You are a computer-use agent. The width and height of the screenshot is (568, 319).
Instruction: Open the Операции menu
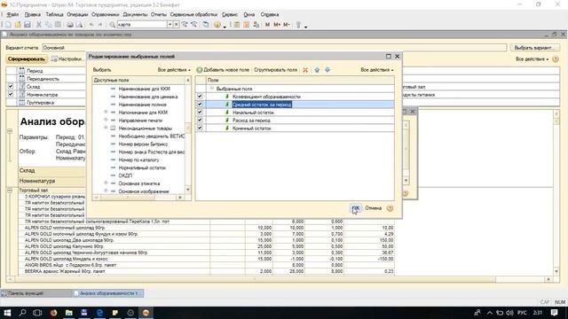pyautogui.click(x=77, y=15)
